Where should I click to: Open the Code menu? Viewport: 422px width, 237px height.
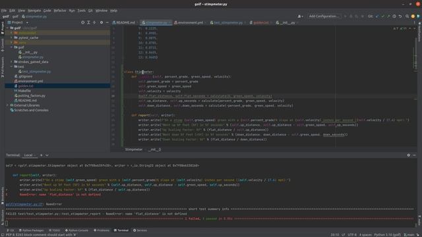point(47,11)
